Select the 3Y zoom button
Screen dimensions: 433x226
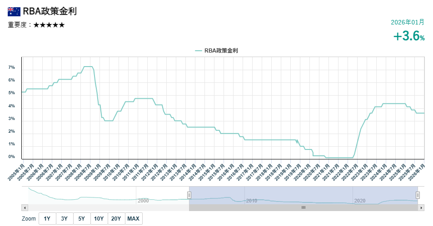point(65,219)
